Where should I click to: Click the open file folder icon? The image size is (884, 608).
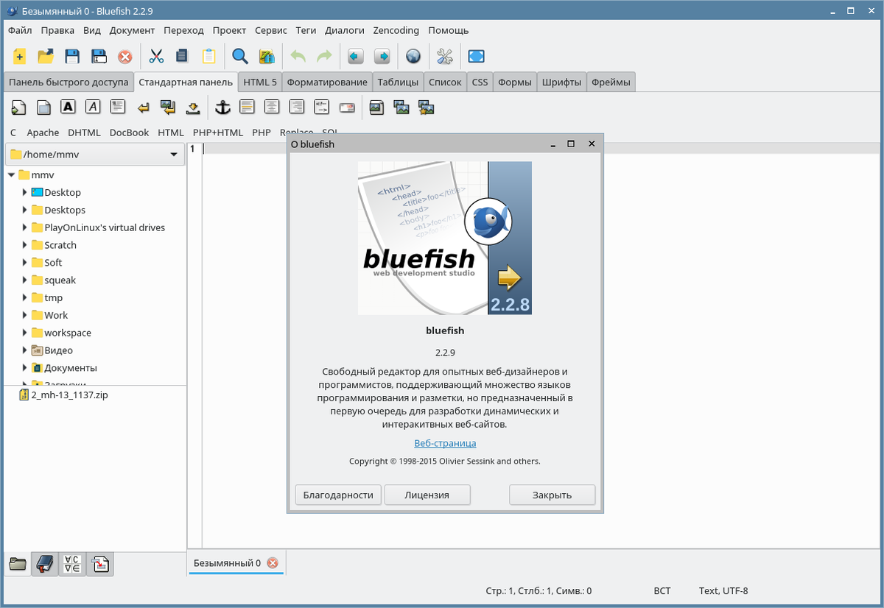tap(46, 56)
